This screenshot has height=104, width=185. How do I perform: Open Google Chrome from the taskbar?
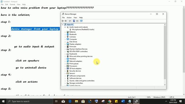pyautogui.click(x=110, y=101)
